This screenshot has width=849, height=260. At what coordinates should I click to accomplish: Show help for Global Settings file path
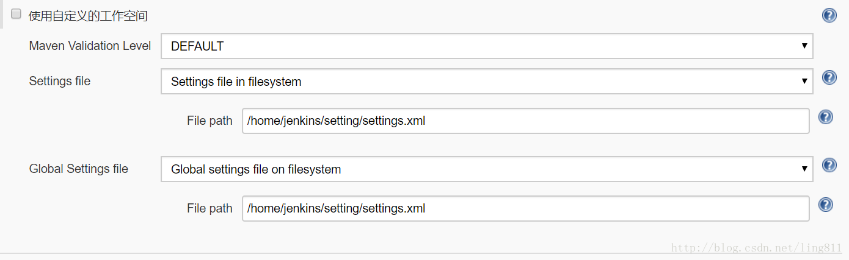pos(825,205)
